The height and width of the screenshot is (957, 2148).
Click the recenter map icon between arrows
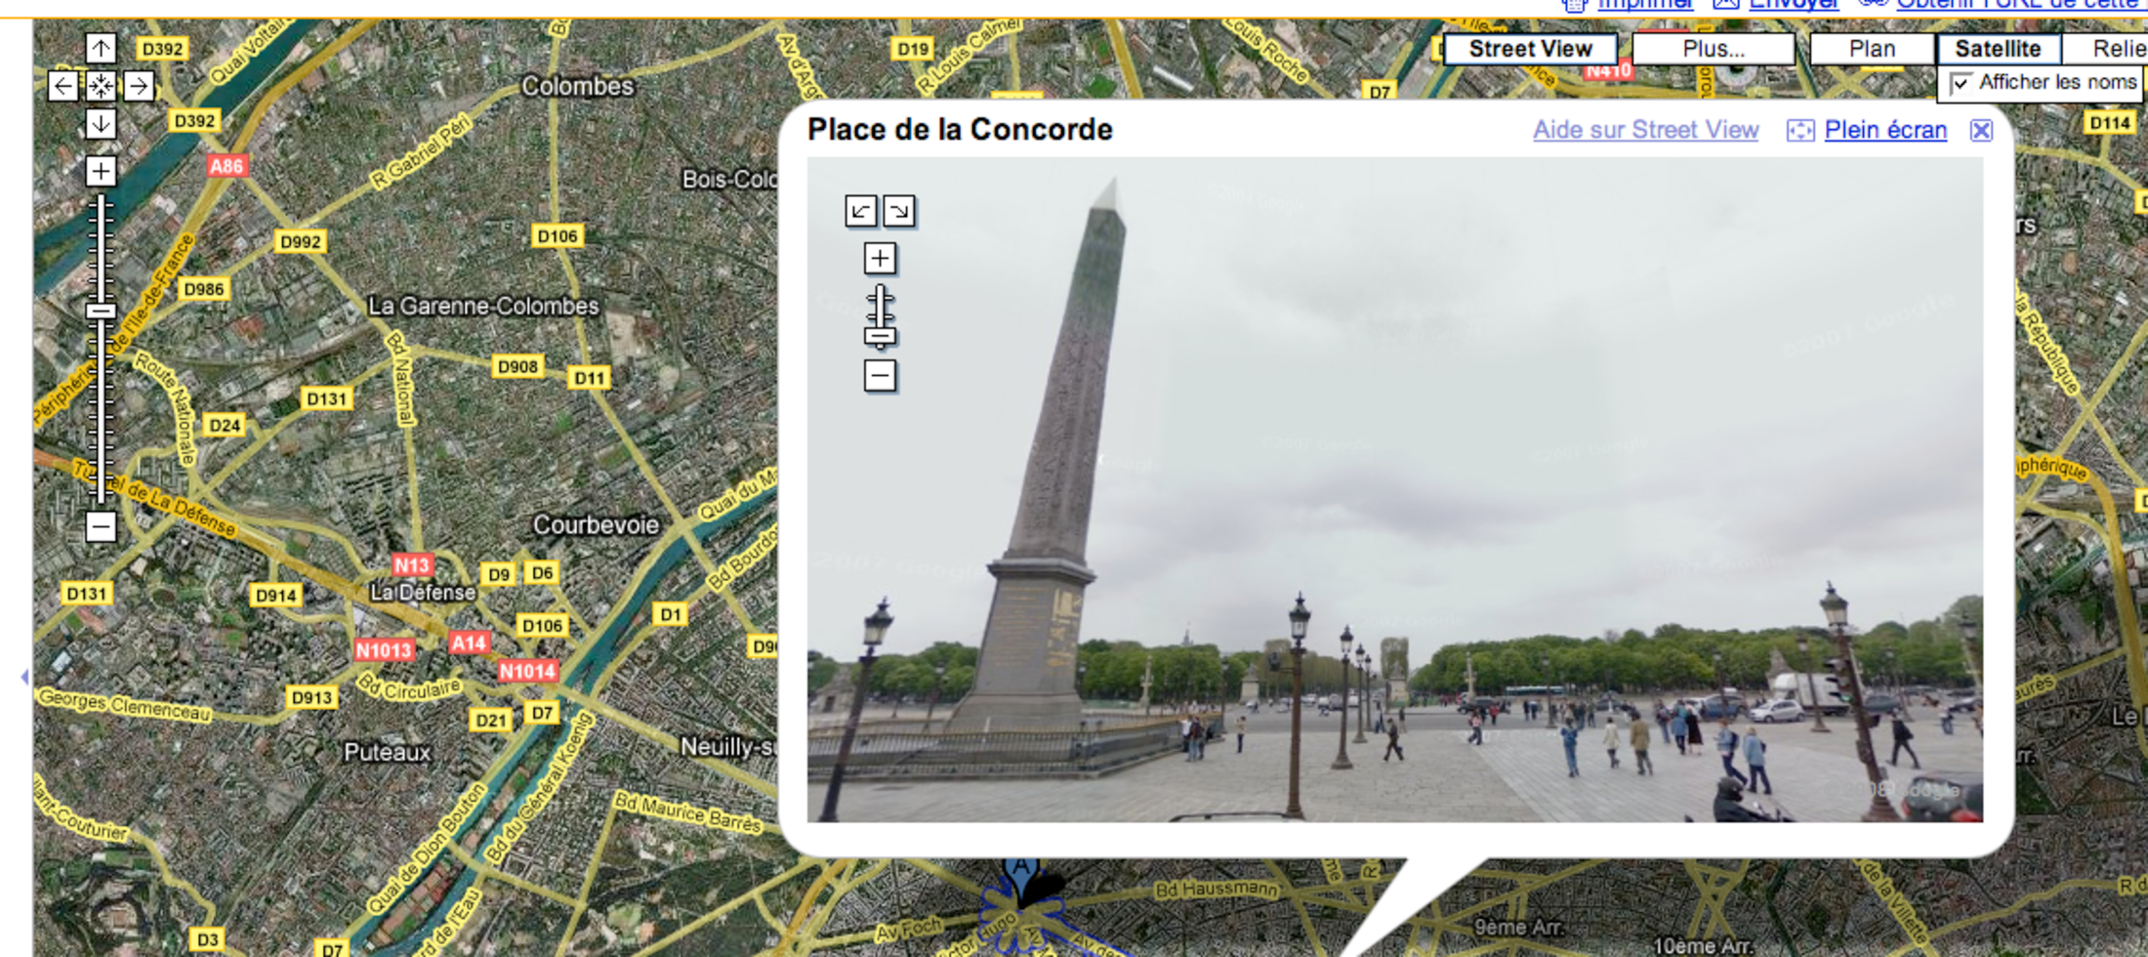point(101,86)
